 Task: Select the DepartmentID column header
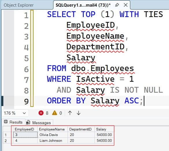tap(81, 129)
